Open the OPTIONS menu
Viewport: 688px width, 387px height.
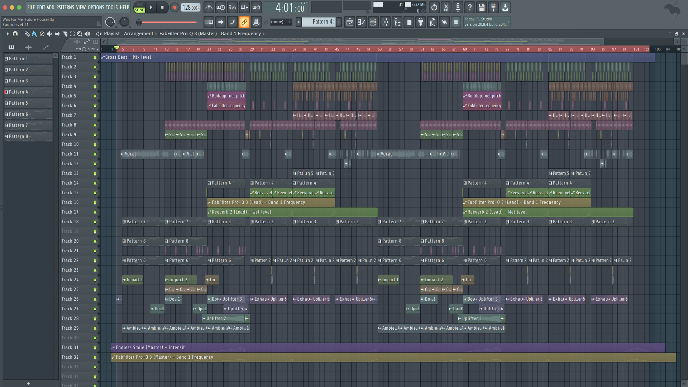coord(96,7)
